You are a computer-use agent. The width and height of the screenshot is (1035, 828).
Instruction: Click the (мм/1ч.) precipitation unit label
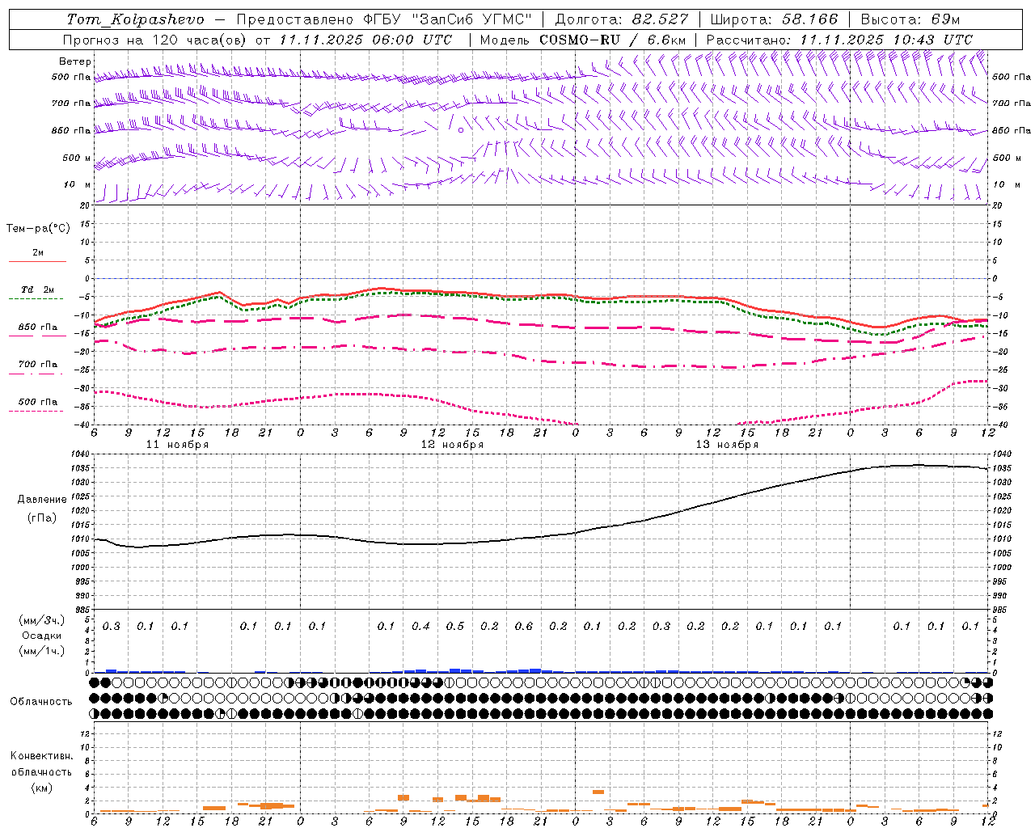pyautogui.click(x=42, y=651)
